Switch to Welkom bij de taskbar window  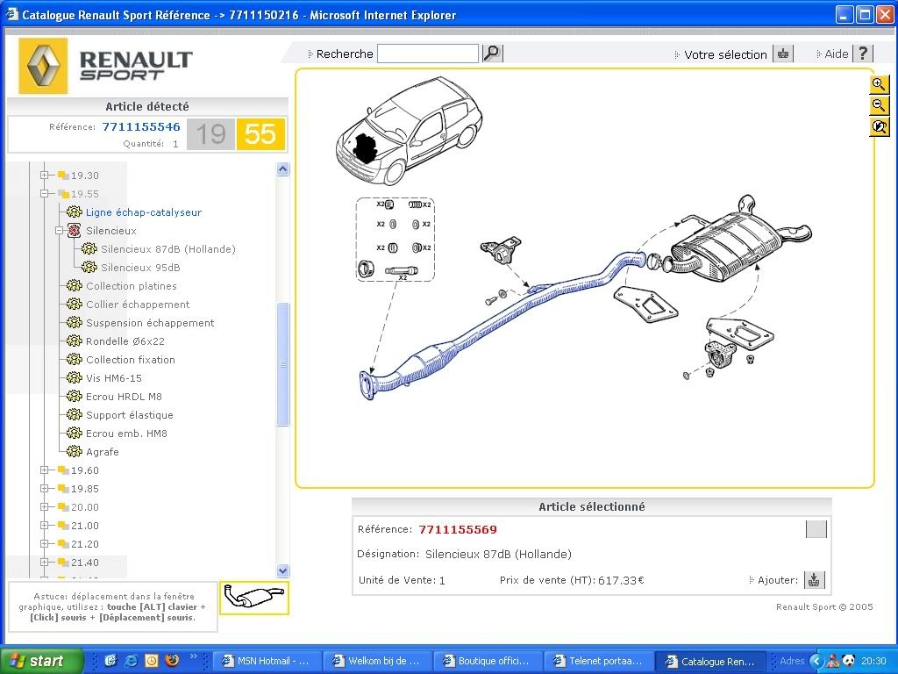377,661
